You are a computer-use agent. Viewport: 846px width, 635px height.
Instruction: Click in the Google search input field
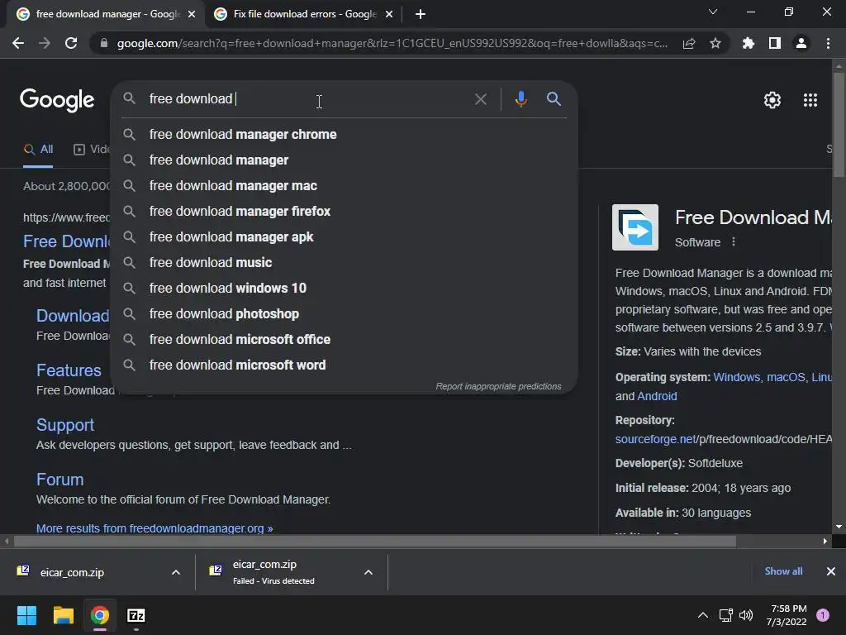(307, 99)
